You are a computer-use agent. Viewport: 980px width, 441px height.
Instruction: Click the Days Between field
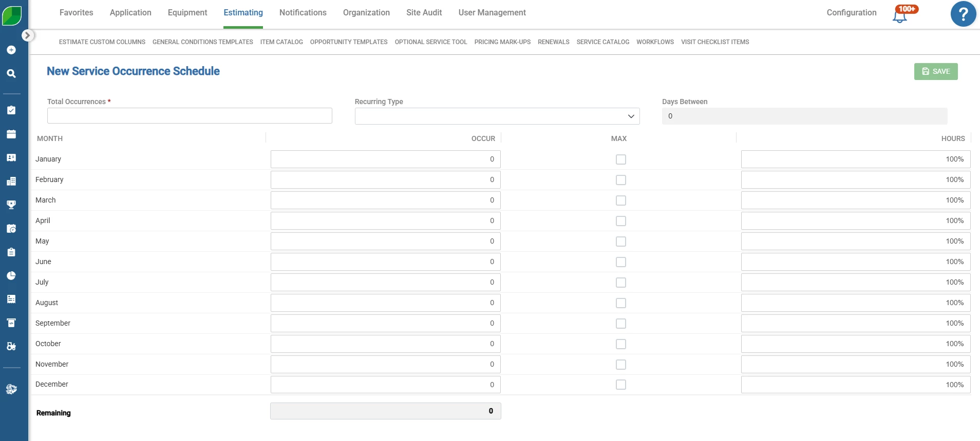(x=804, y=116)
